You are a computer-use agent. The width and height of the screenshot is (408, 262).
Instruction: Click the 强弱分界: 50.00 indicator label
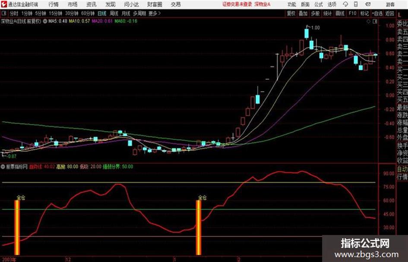pyautogui.click(x=118, y=166)
